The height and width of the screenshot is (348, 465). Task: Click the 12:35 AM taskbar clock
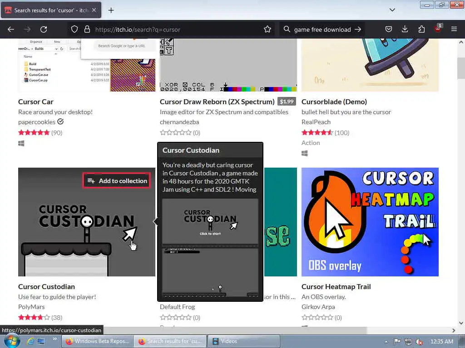click(x=442, y=342)
